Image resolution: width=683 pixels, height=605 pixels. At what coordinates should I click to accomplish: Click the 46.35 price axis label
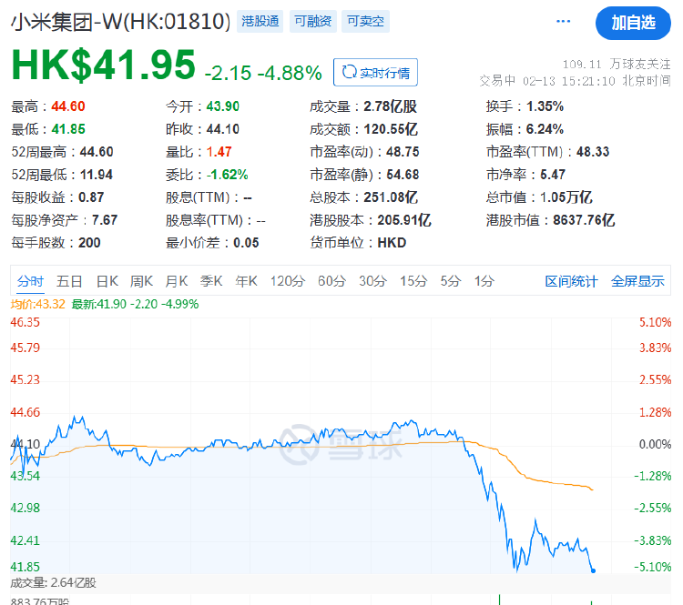click(25, 323)
